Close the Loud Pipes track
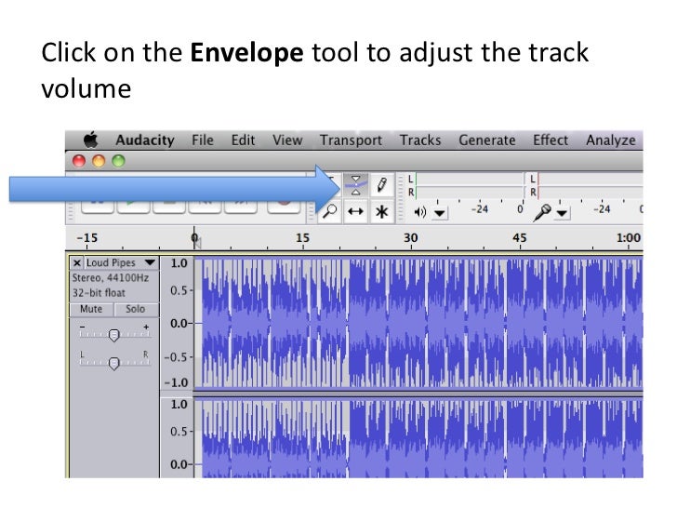The width and height of the screenshot is (677, 508). click(x=77, y=262)
